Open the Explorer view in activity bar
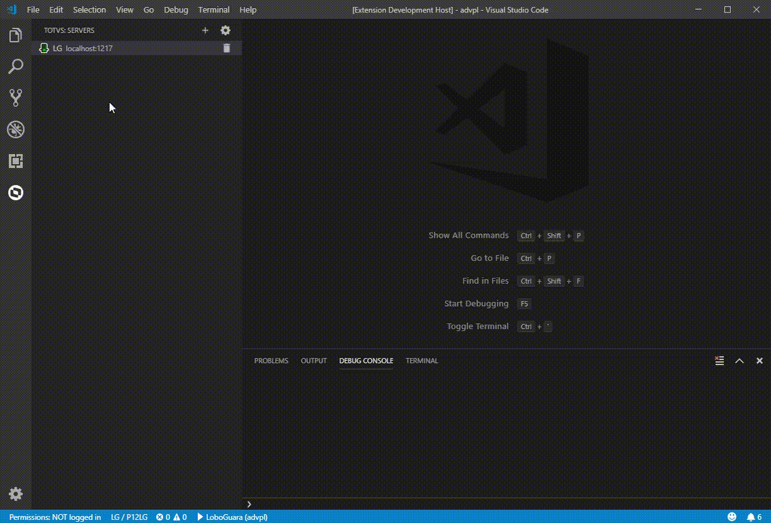 click(x=16, y=35)
